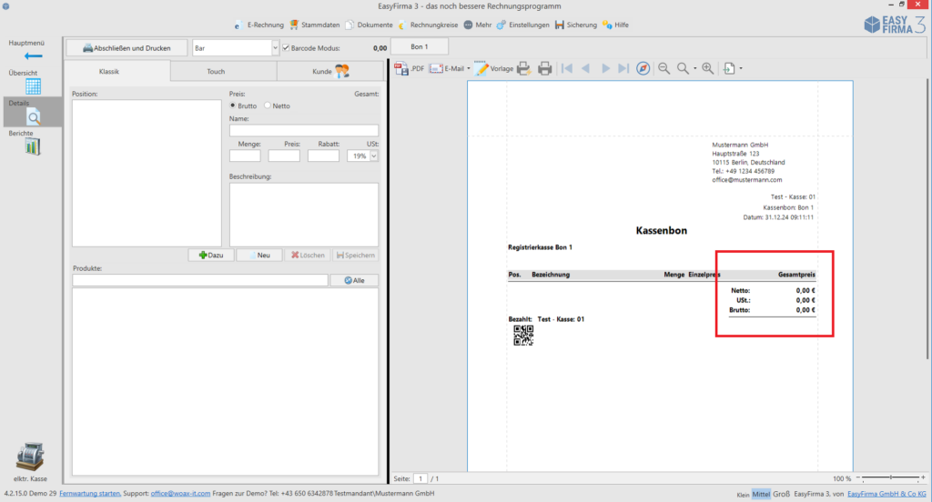
Task: Expand the export document dropdown arrow
Action: tap(741, 69)
